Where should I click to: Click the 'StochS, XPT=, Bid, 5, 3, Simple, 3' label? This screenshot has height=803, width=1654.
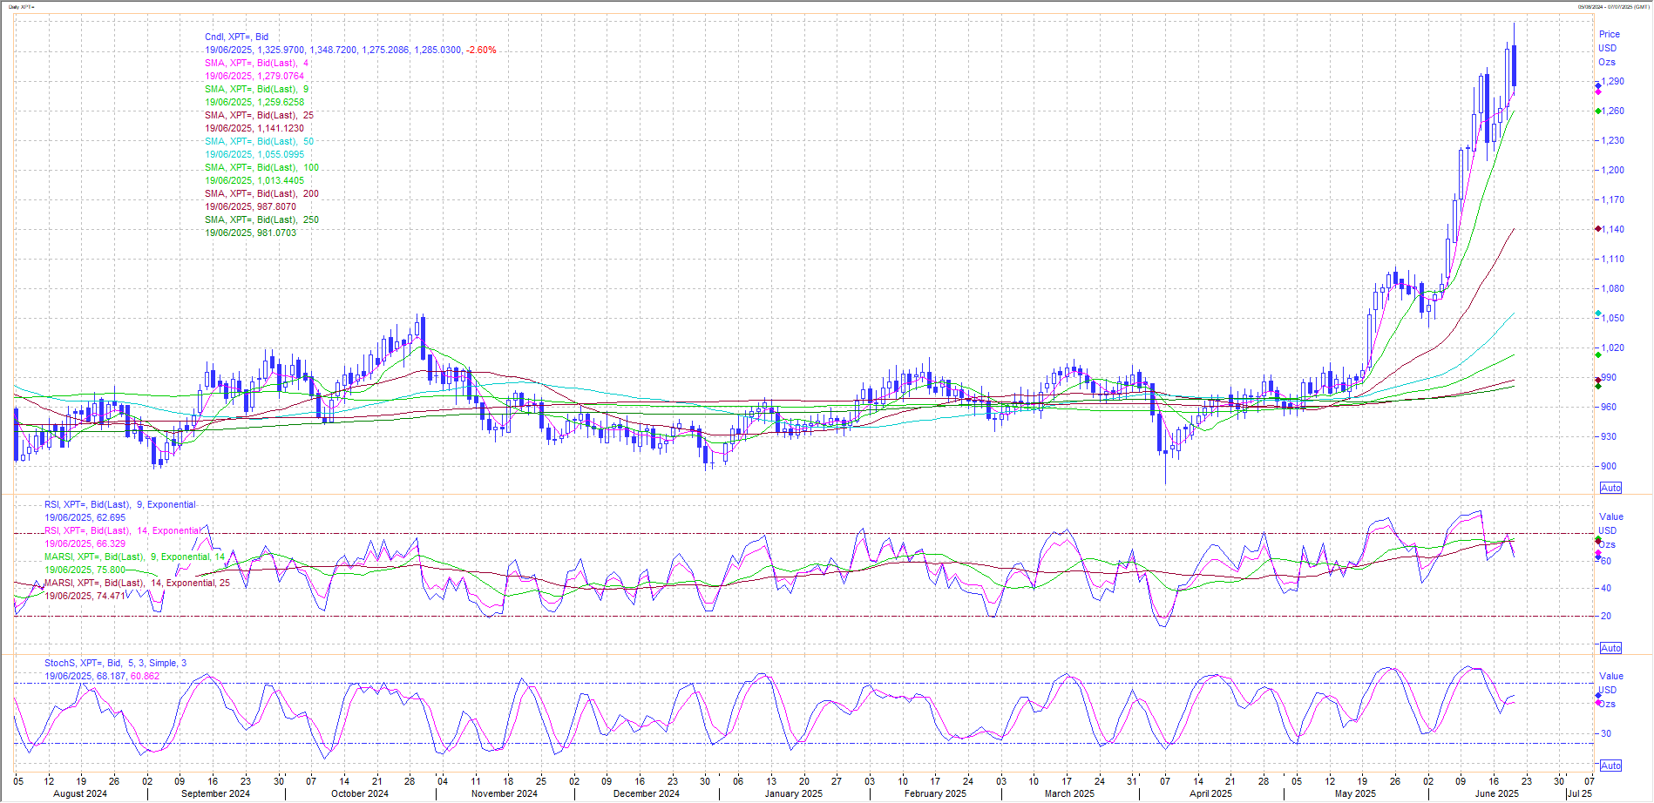[x=115, y=663]
